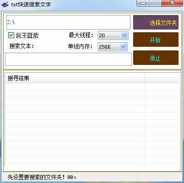The width and height of the screenshot is (184, 183).
Task: Click the first row in results list
Action: pyautogui.click(x=92, y=87)
